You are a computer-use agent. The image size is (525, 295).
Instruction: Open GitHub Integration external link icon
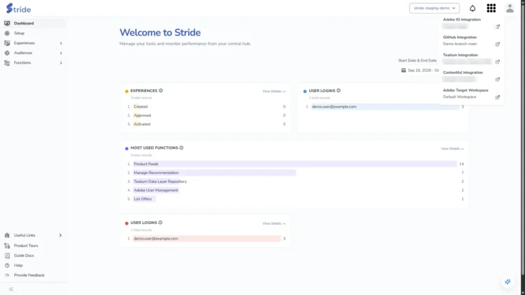click(498, 44)
